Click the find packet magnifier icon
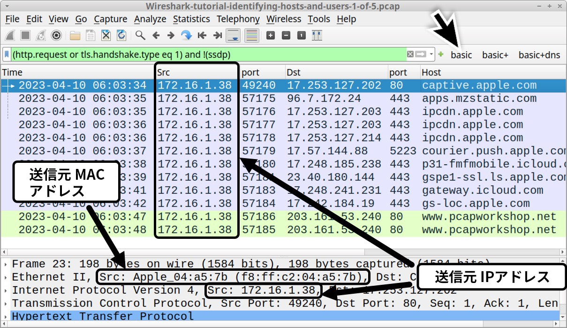The height and width of the screenshot is (328, 567). [x=140, y=35]
